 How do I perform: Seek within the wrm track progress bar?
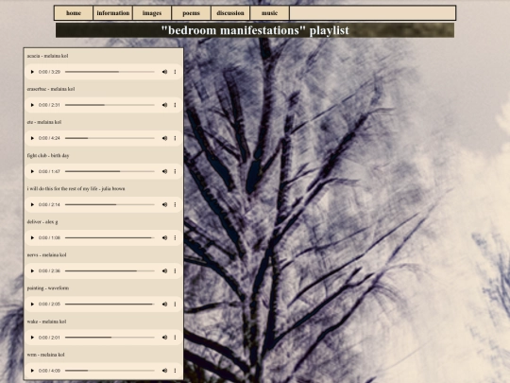click(110, 371)
